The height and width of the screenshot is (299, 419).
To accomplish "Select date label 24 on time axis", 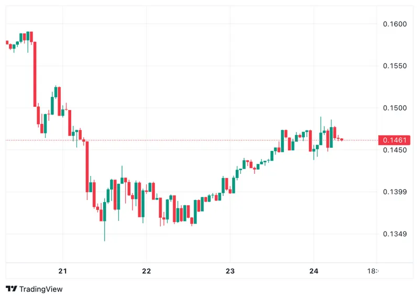I will click(314, 271).
